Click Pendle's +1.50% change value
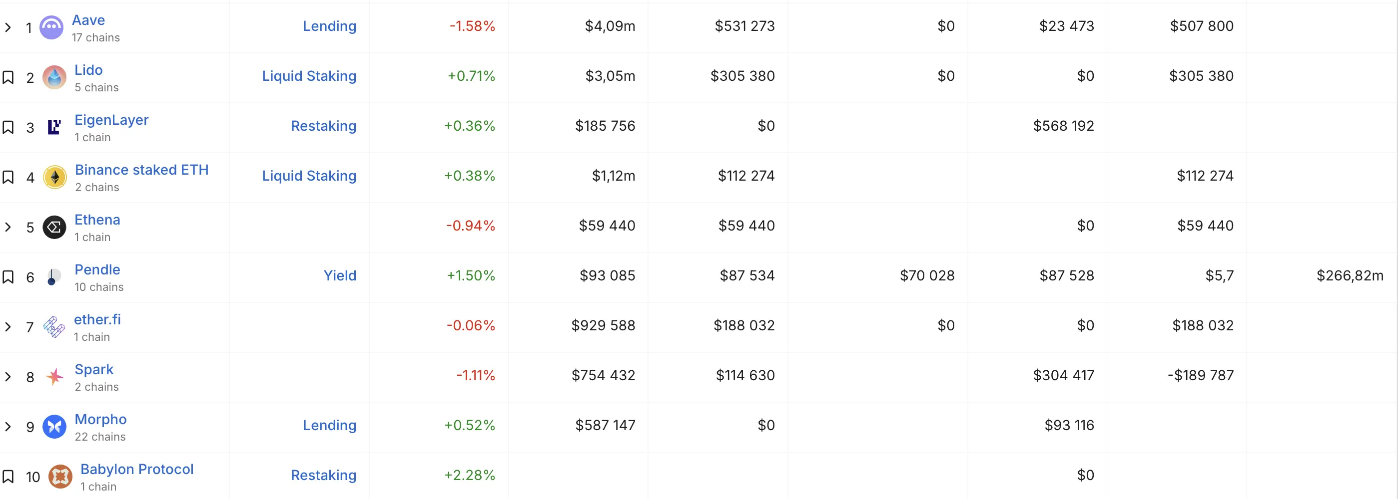The width and height of the screenshot is (1398, 499). (x=470, y=275)
